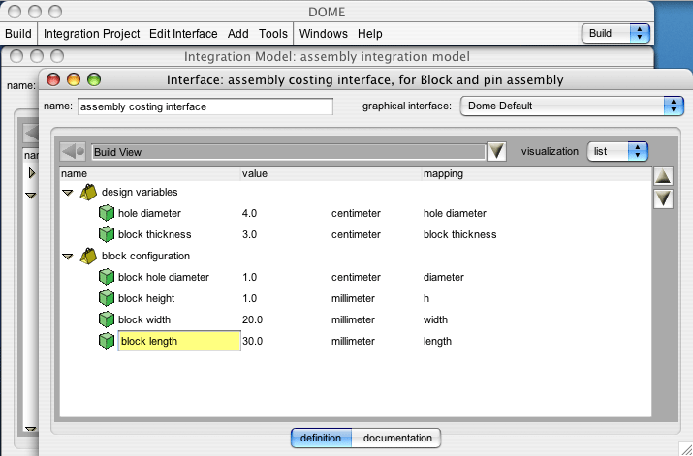Select the 'block thickness' row name
The image size is (693, 456).
pyautogui.click(x=155, y=234)
